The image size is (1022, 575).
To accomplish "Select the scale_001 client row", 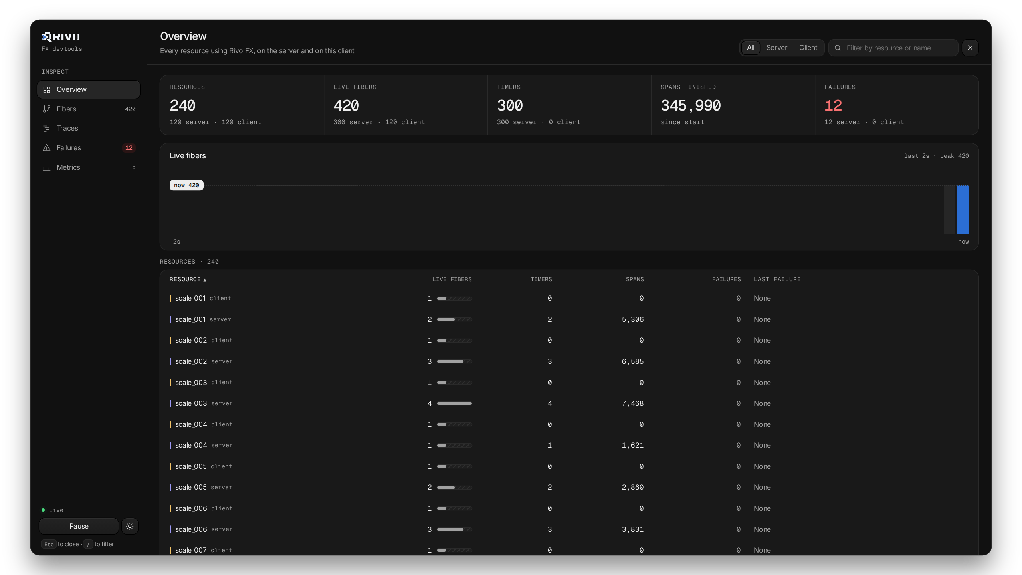I will pos(569,298).
